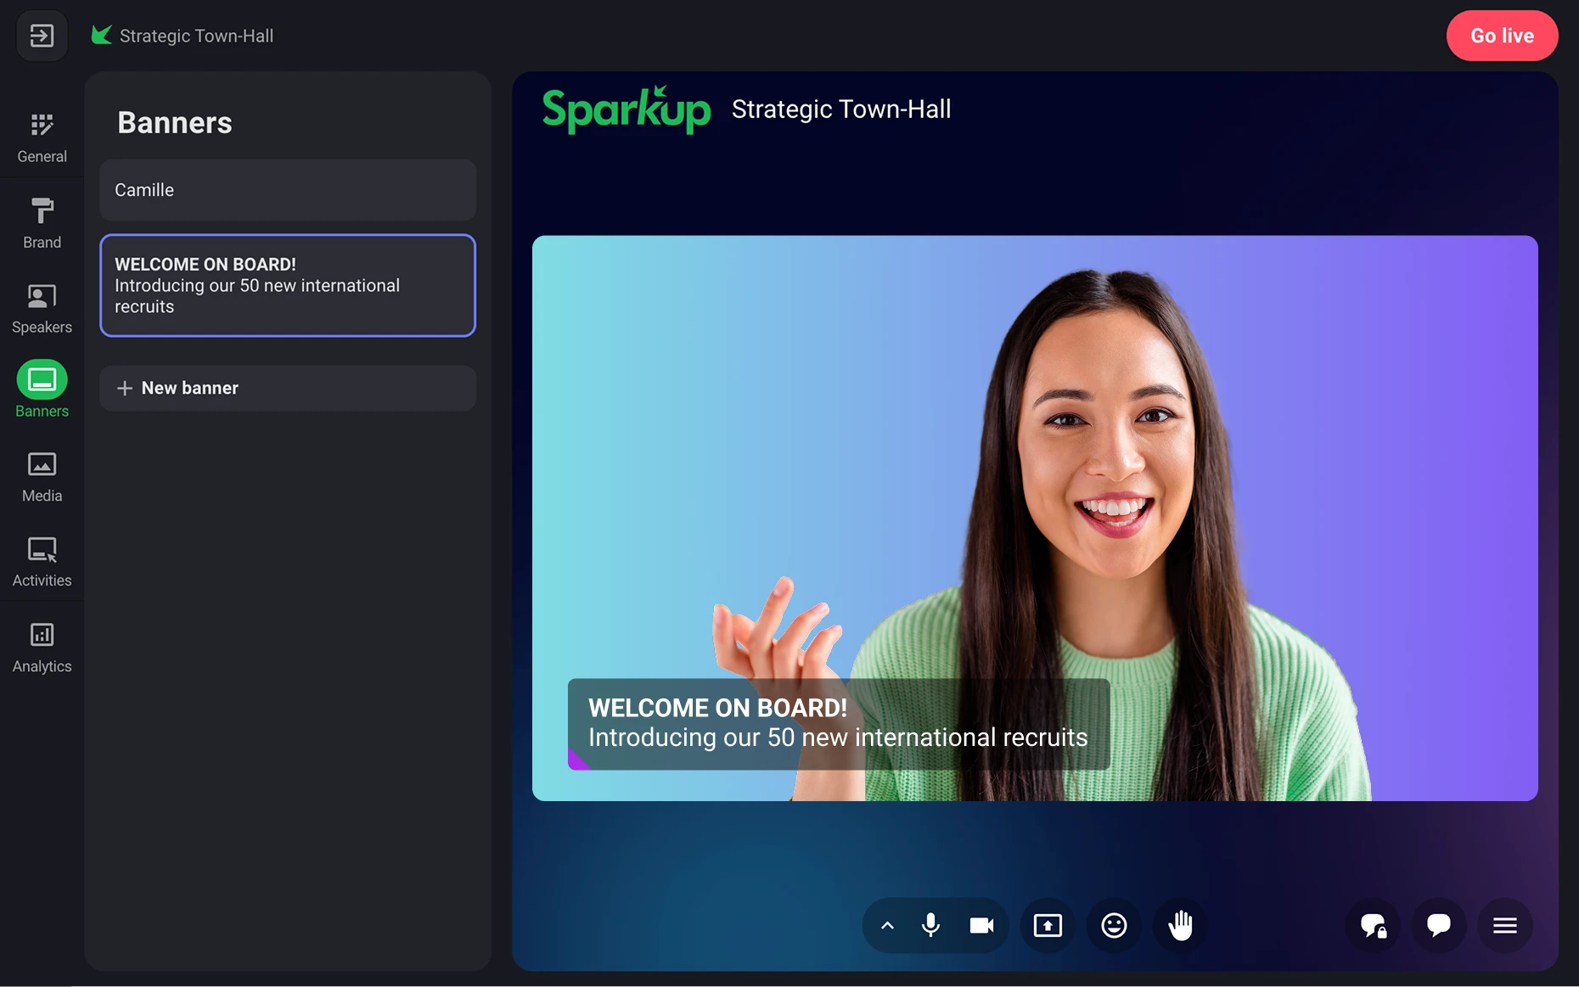Open the Brand paint roller section

[x=42, y=223]
